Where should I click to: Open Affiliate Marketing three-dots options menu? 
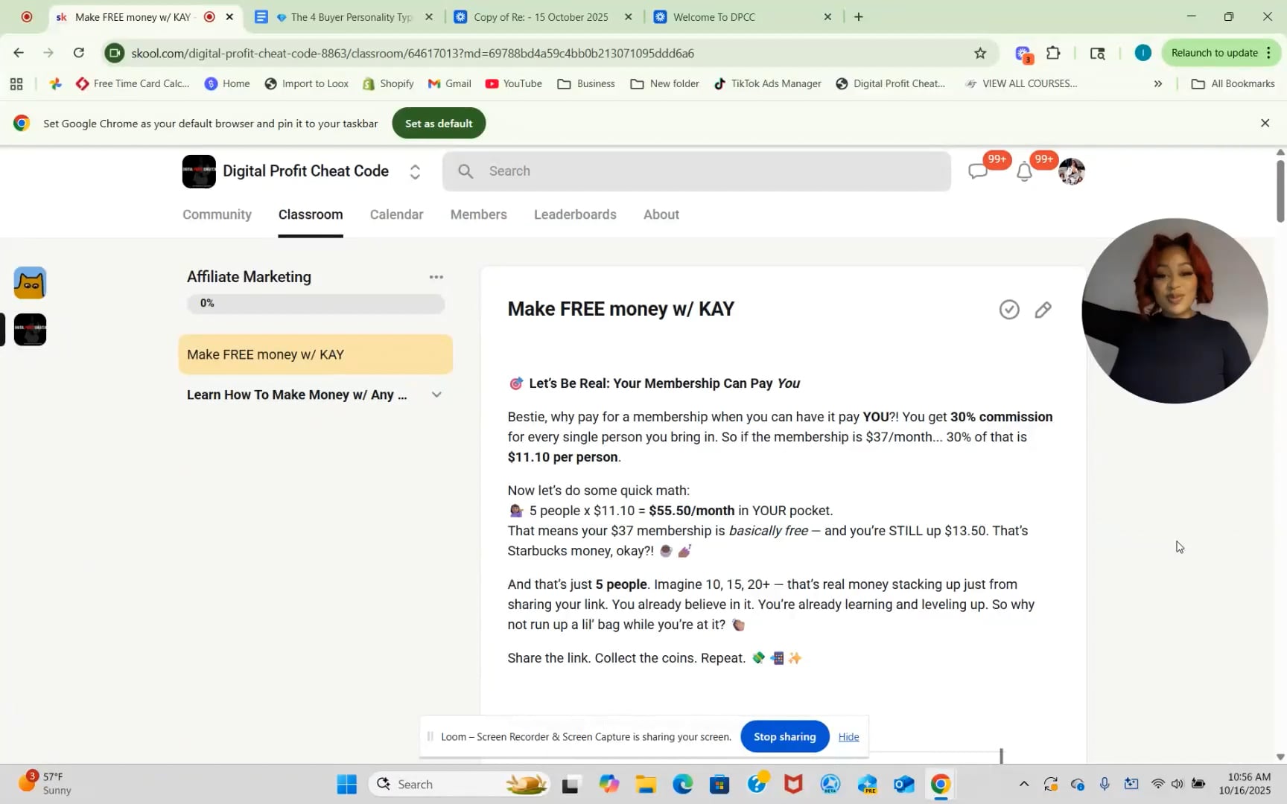pos(436,277)
